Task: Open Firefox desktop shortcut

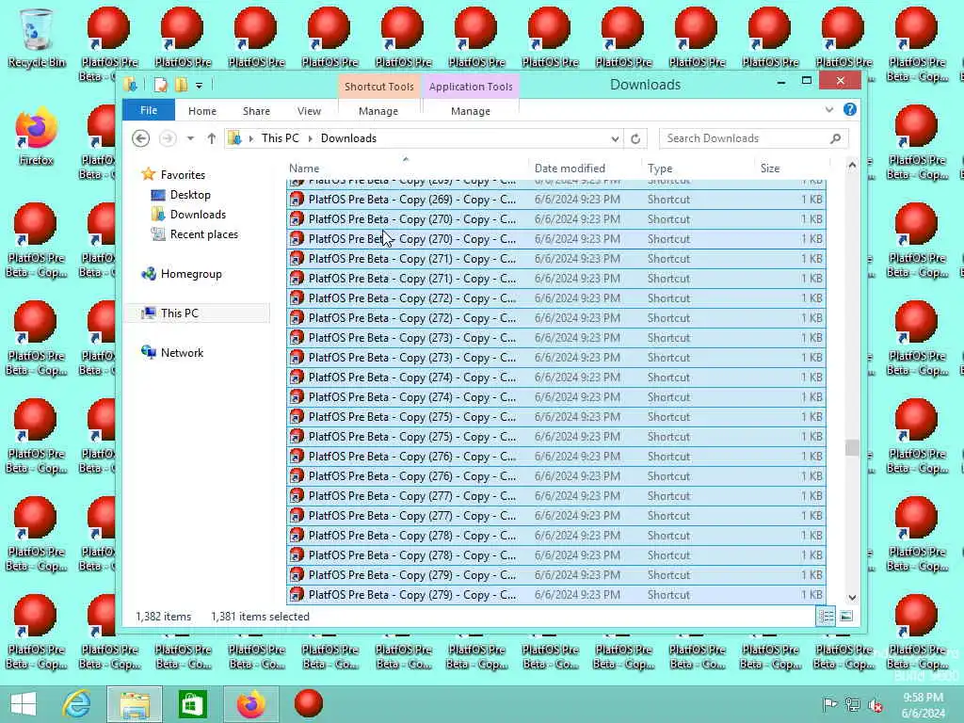Action: pyautogui.click(x=37, y=137)
